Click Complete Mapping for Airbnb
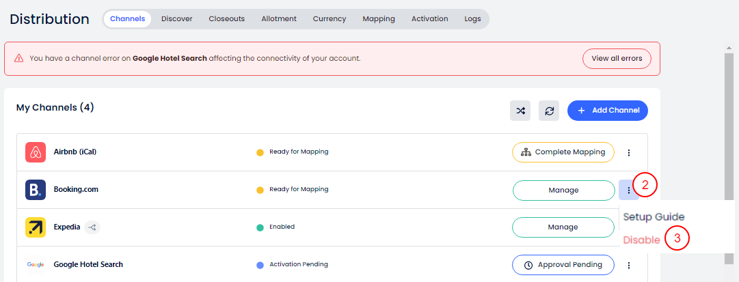 (x=563, y=152)
